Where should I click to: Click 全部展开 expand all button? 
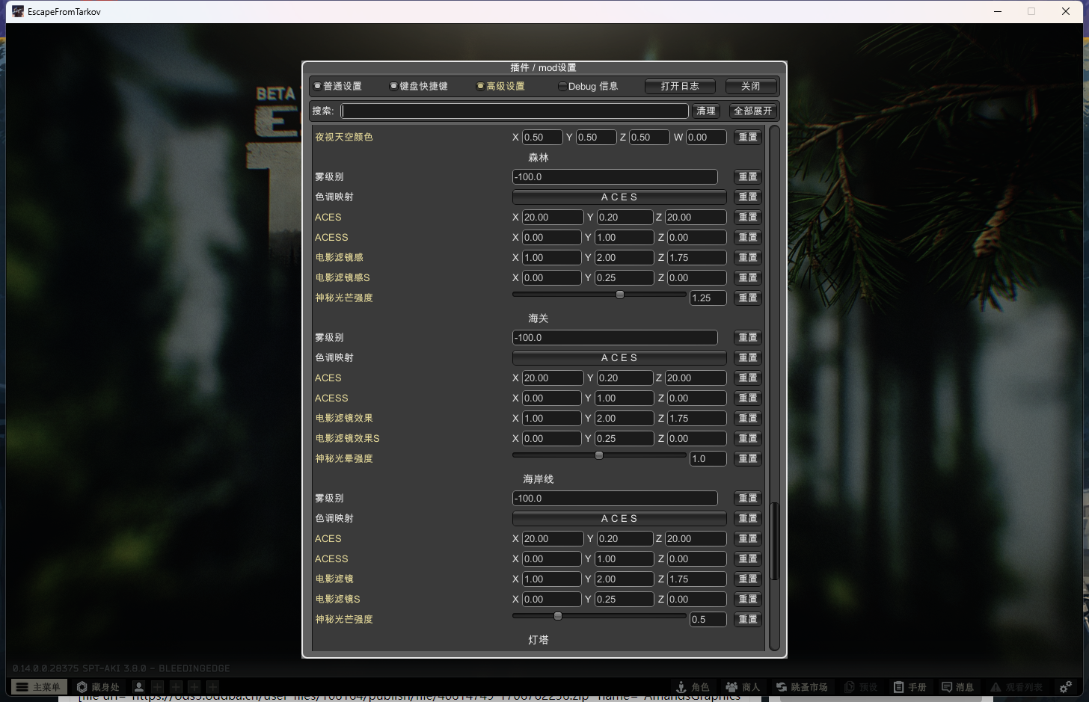point(753,111)
